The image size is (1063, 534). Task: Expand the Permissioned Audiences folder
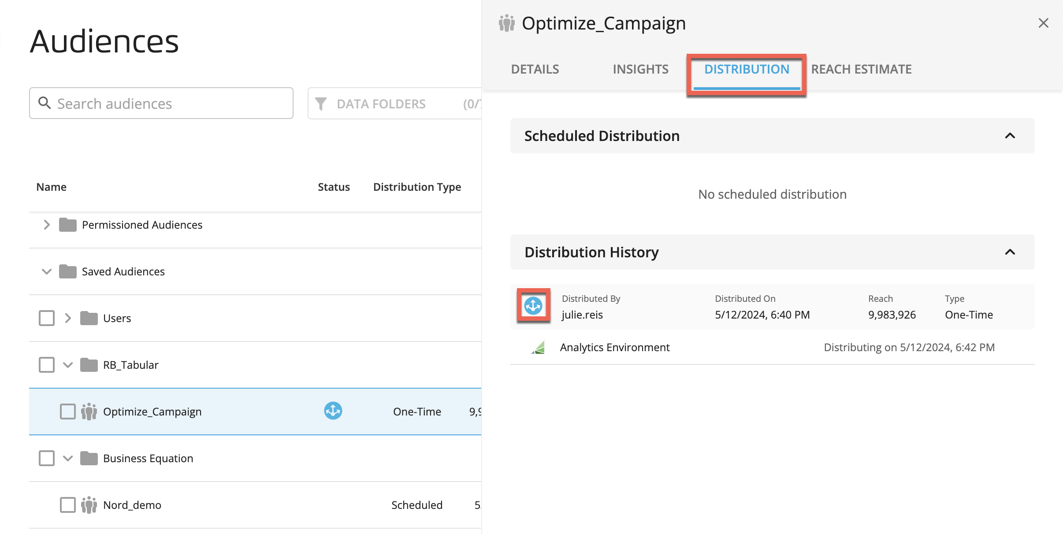[47, 225]
